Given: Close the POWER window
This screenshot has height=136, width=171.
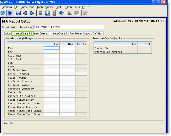Looking at the screenshot, I should click(164, 2).
